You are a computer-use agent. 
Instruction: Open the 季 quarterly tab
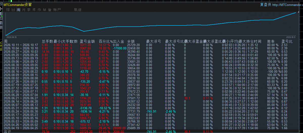click(29, 10)
